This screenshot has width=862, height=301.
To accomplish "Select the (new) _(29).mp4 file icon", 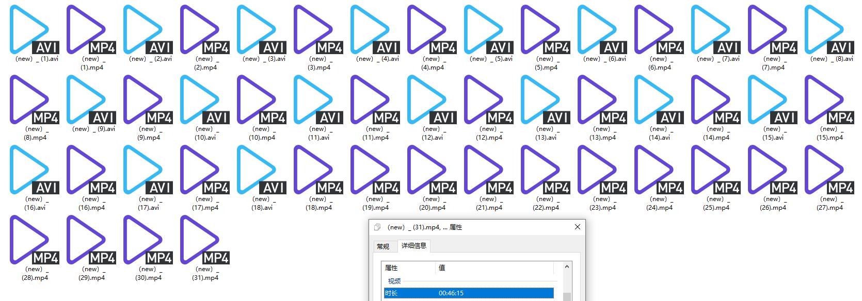I will [91, 240].
